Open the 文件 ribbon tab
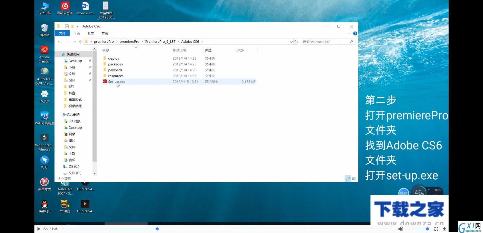 62,33
